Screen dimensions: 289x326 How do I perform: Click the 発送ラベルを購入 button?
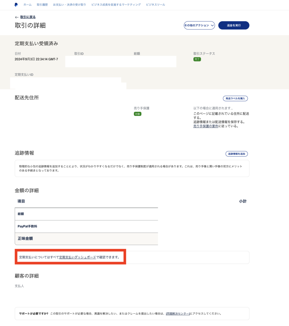[235, 98]
